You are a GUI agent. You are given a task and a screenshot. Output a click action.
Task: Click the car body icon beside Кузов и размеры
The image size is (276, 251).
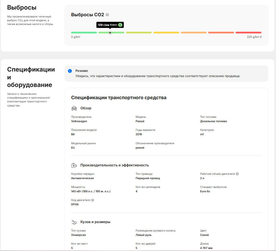pos(74,222)
